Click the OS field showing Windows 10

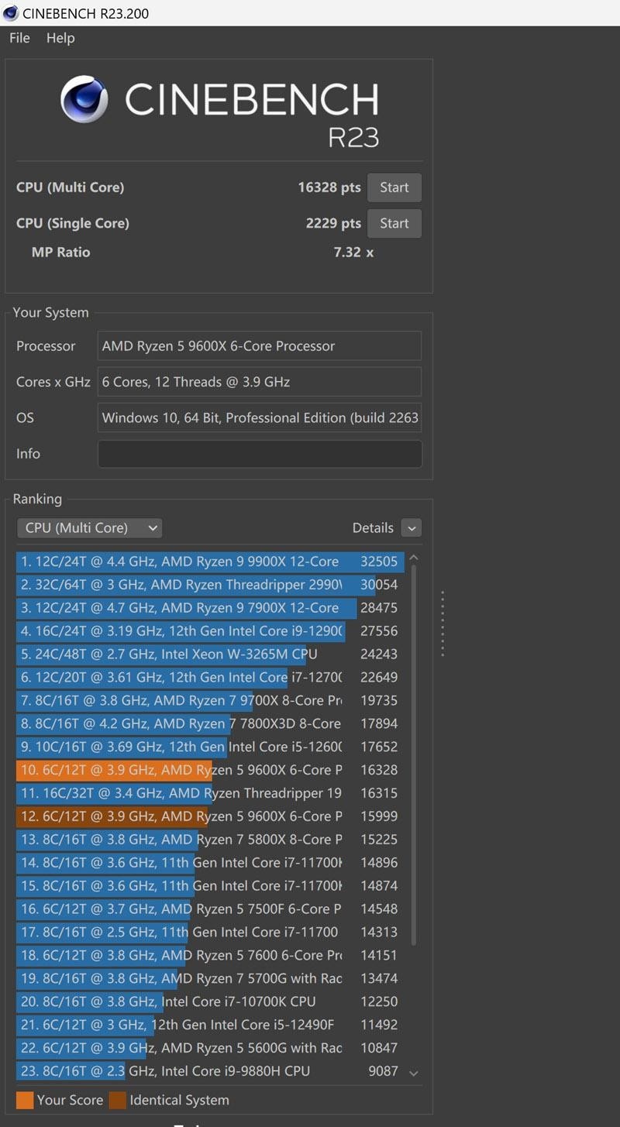click(x=260, y=417)
